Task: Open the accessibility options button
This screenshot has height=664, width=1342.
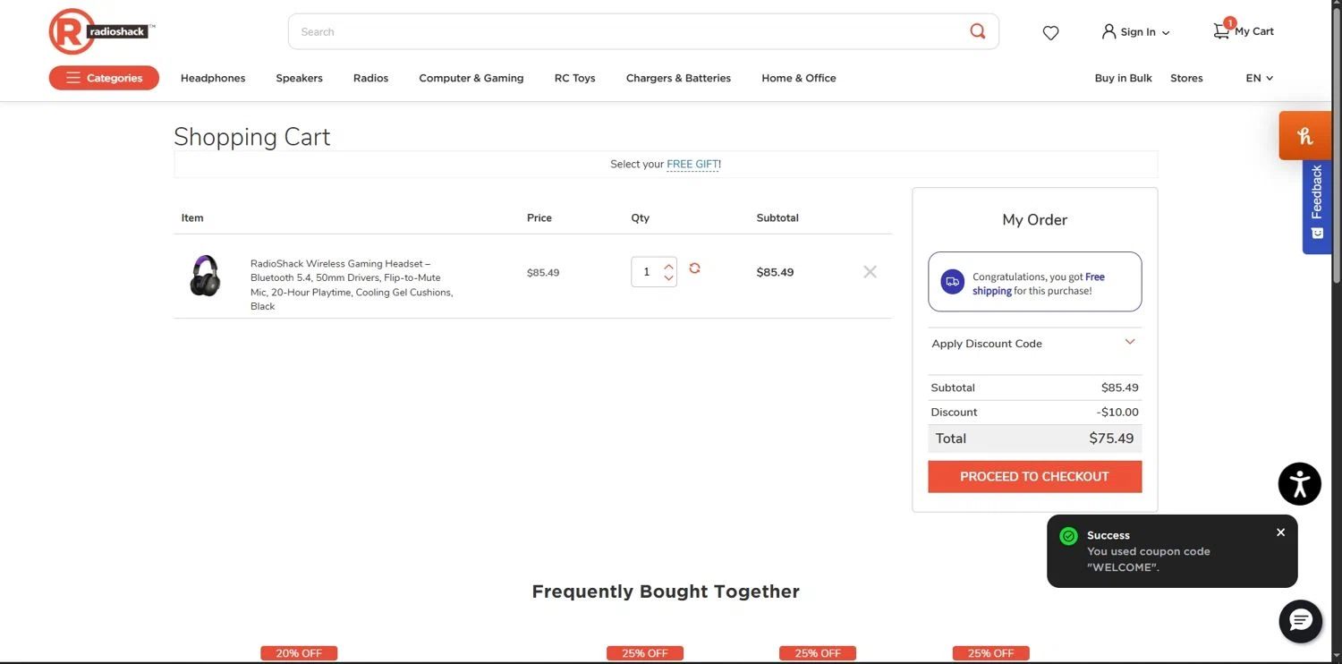Action: pos(1300,484)
